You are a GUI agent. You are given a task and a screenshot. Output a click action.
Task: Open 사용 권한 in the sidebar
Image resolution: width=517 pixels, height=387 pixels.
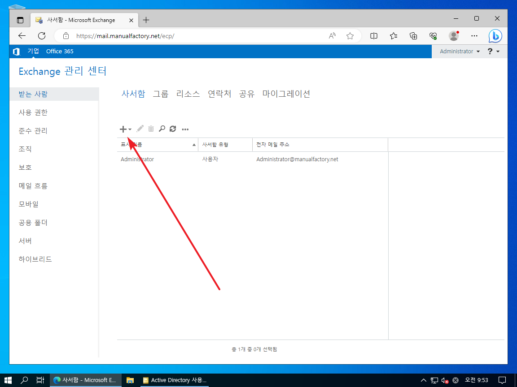33,112
